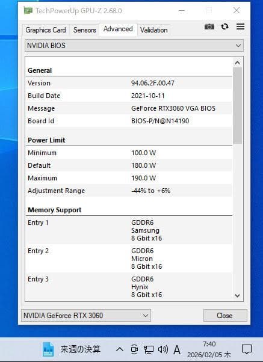Click the Entry 1 memory row label

(x=38, y=222)
